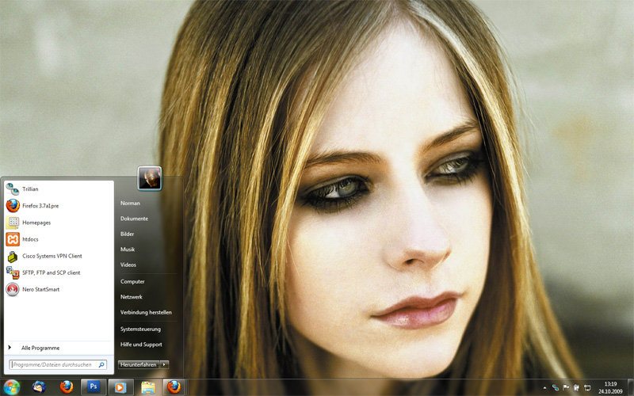Open Computer from Start menu
The height and width of the screenshot is (396, 634).
click(132, 282)
